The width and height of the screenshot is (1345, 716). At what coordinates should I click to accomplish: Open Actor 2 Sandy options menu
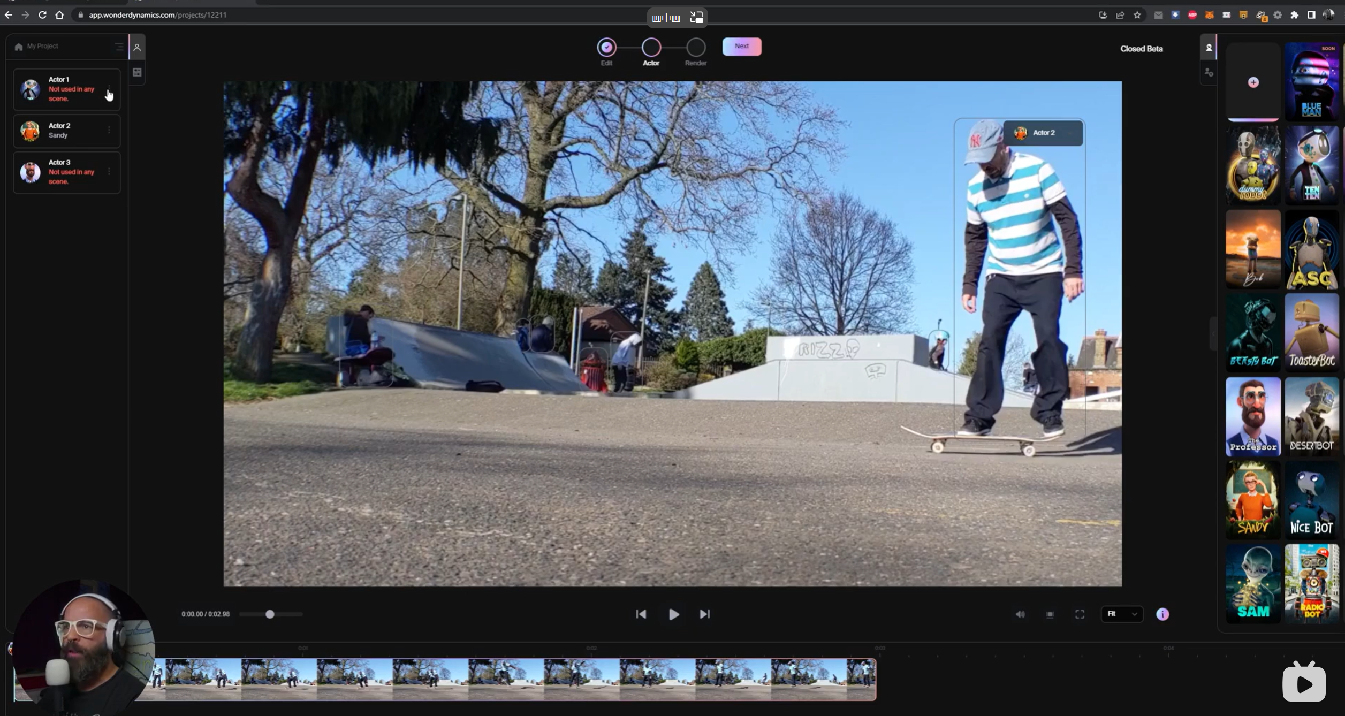[109, 130]
